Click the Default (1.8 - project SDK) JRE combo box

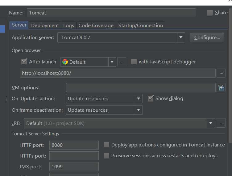tap(119, 123)
